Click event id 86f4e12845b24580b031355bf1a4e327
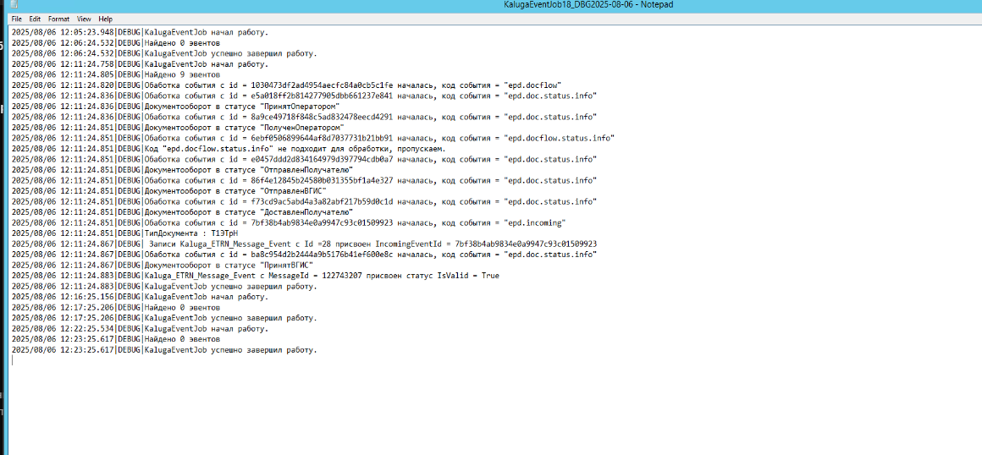 (322, 180)
